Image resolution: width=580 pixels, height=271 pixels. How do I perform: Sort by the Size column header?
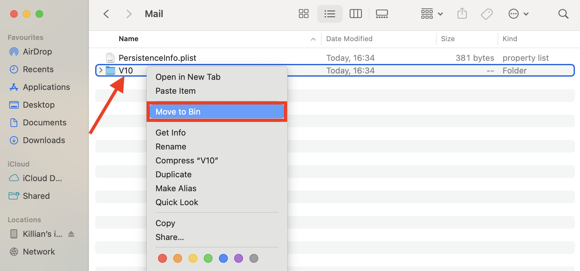(448, 39)
